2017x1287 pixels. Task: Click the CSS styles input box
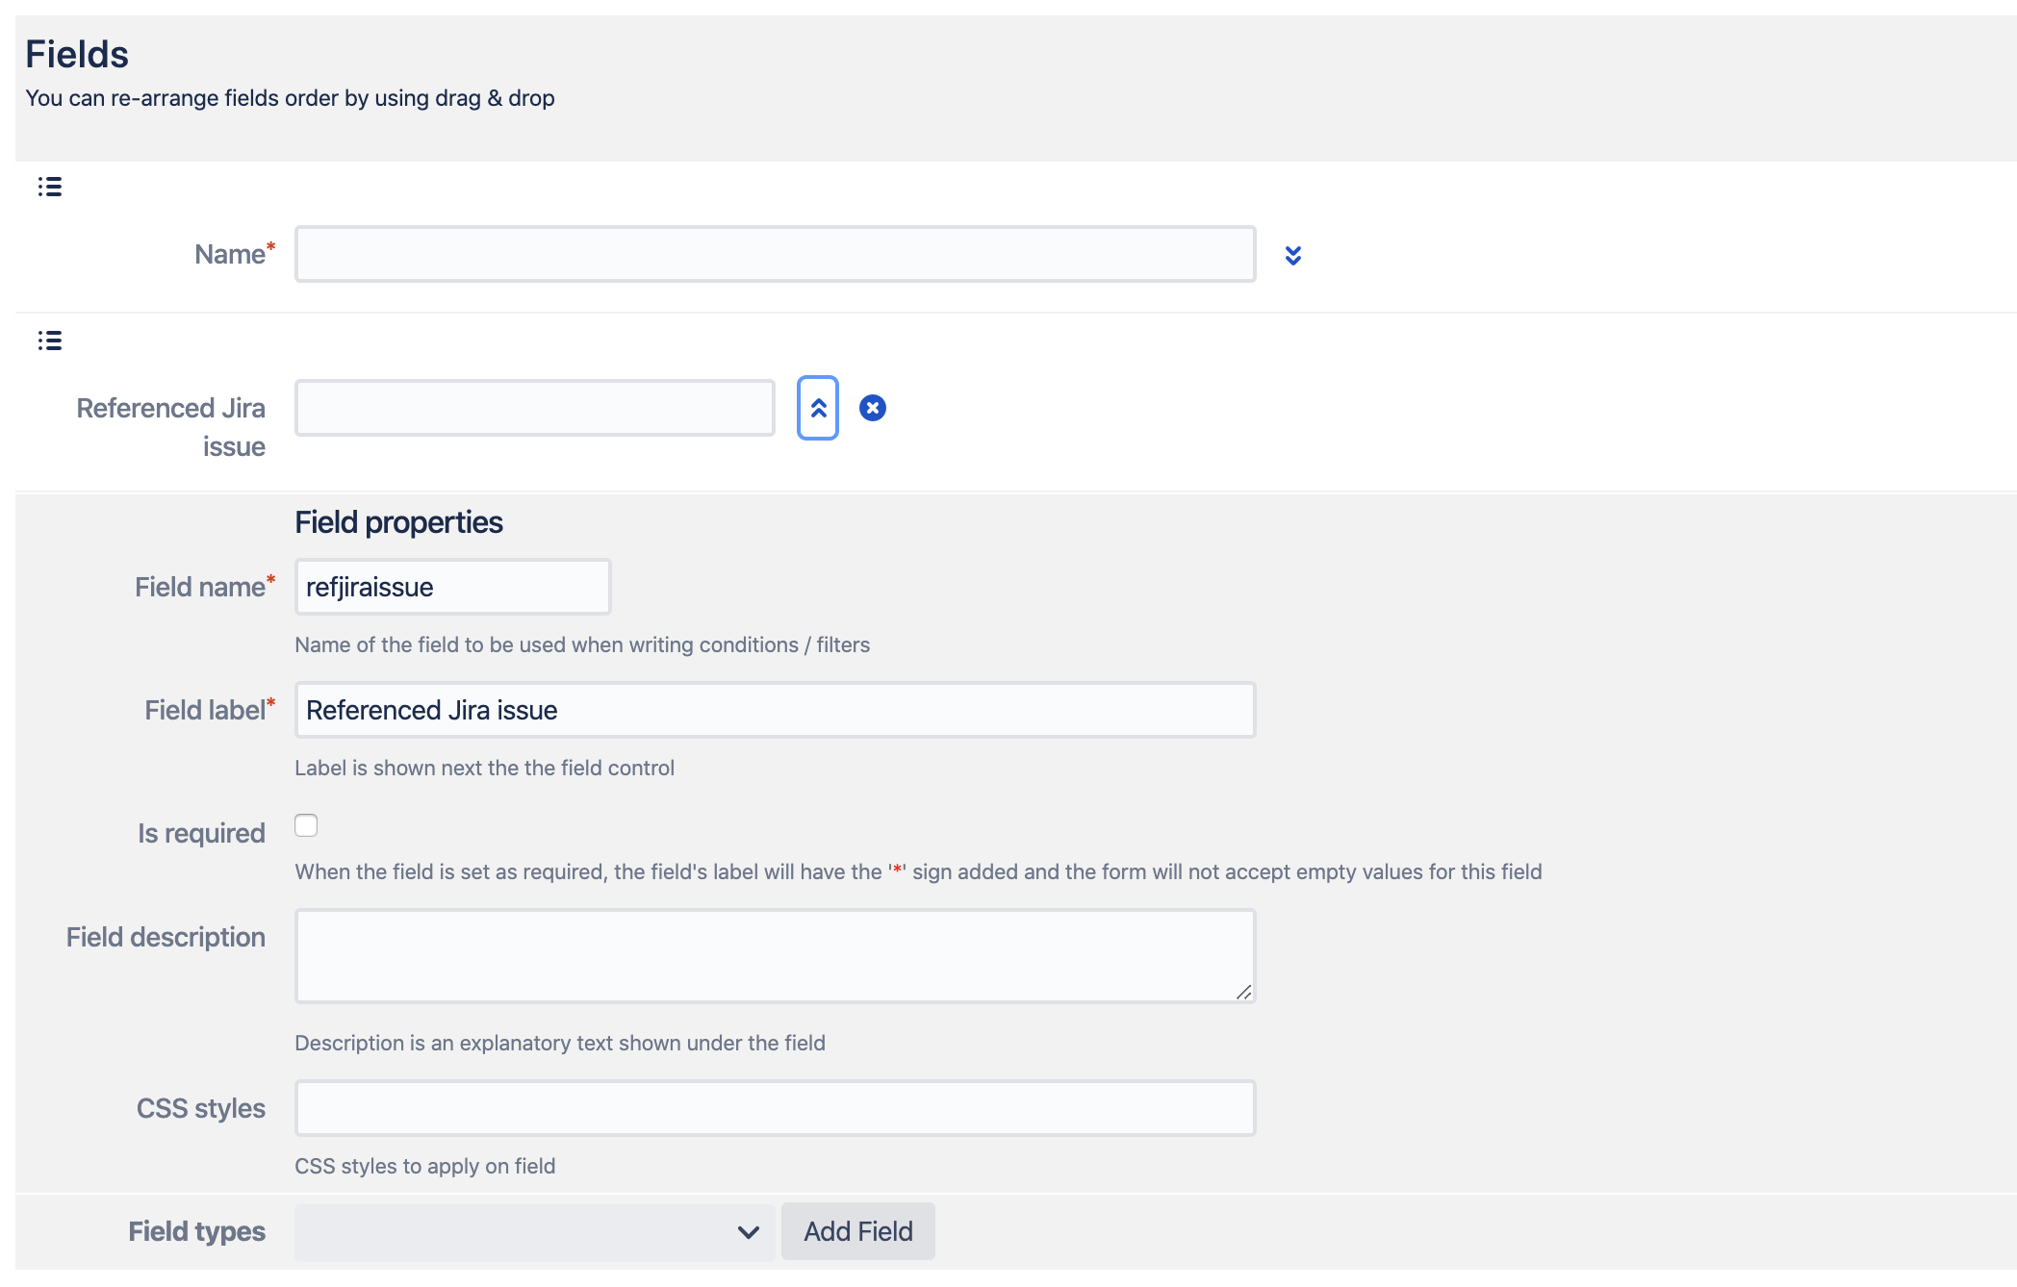coord(776,1108)
